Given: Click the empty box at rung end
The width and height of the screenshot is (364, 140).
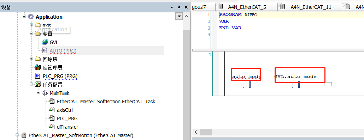Looking at the screenshot, I should pos(328,84).
